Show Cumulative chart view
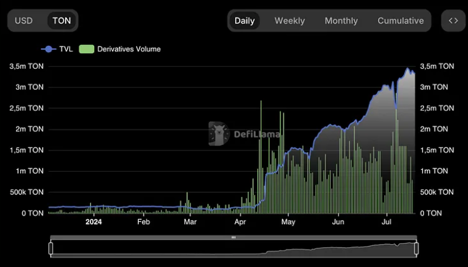468x267 pixels. tap(401, 20)
